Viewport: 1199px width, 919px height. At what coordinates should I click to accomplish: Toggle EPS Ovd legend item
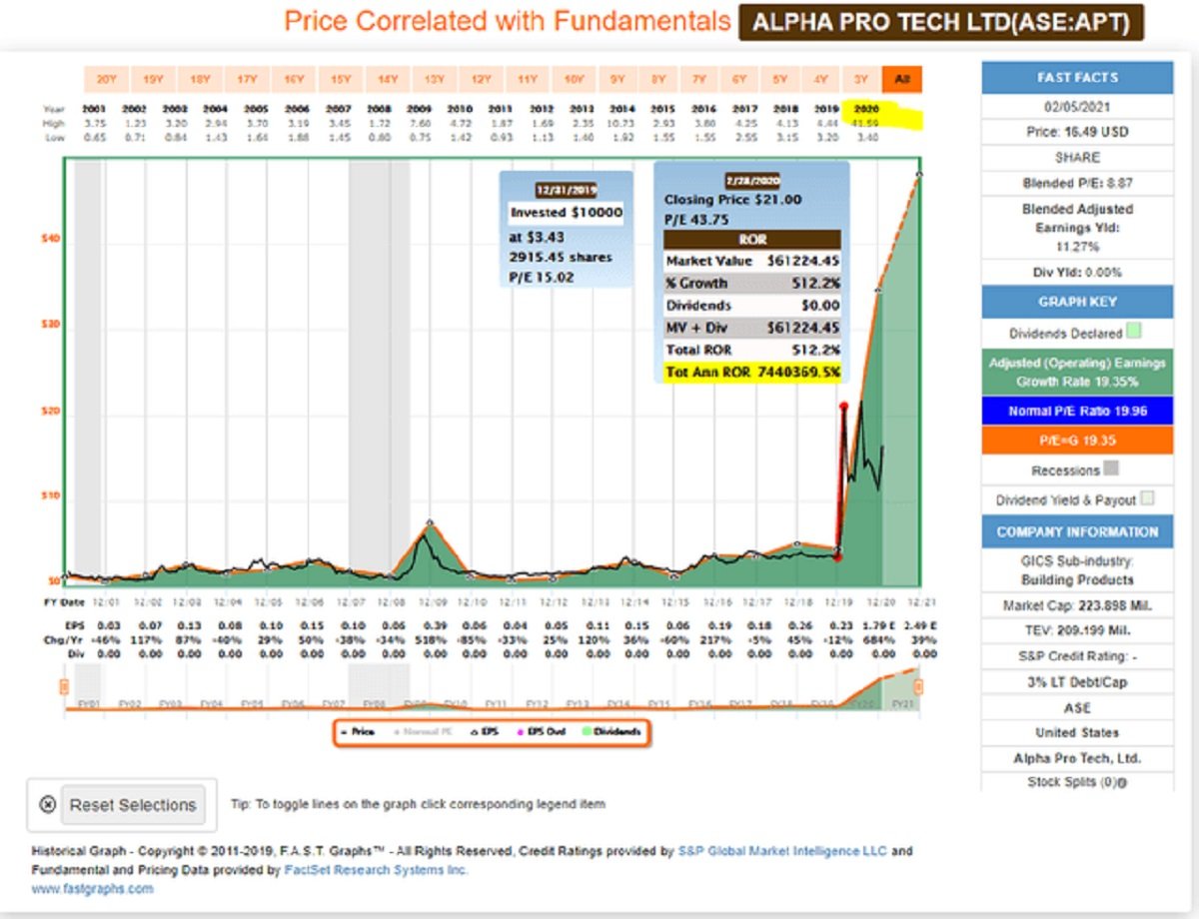coord(546,733)
